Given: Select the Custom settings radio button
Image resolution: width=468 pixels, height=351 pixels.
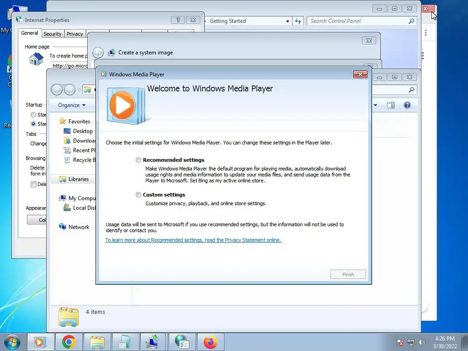Looking at the screenshot, I should point(138,195).
